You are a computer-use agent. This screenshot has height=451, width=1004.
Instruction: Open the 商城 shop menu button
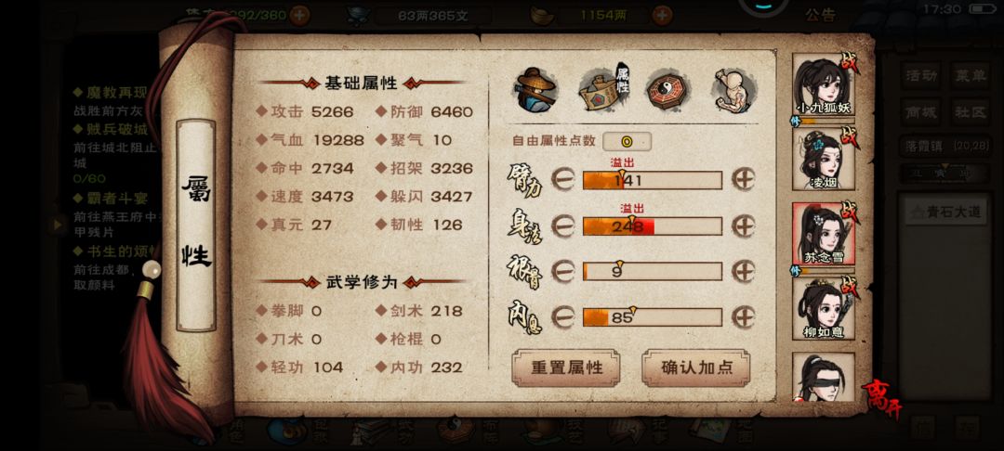(921, 112)
